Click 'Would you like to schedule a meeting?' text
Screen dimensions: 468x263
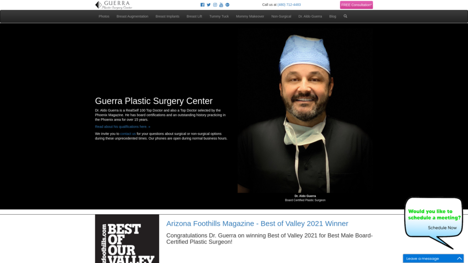(x=434, y=215)
